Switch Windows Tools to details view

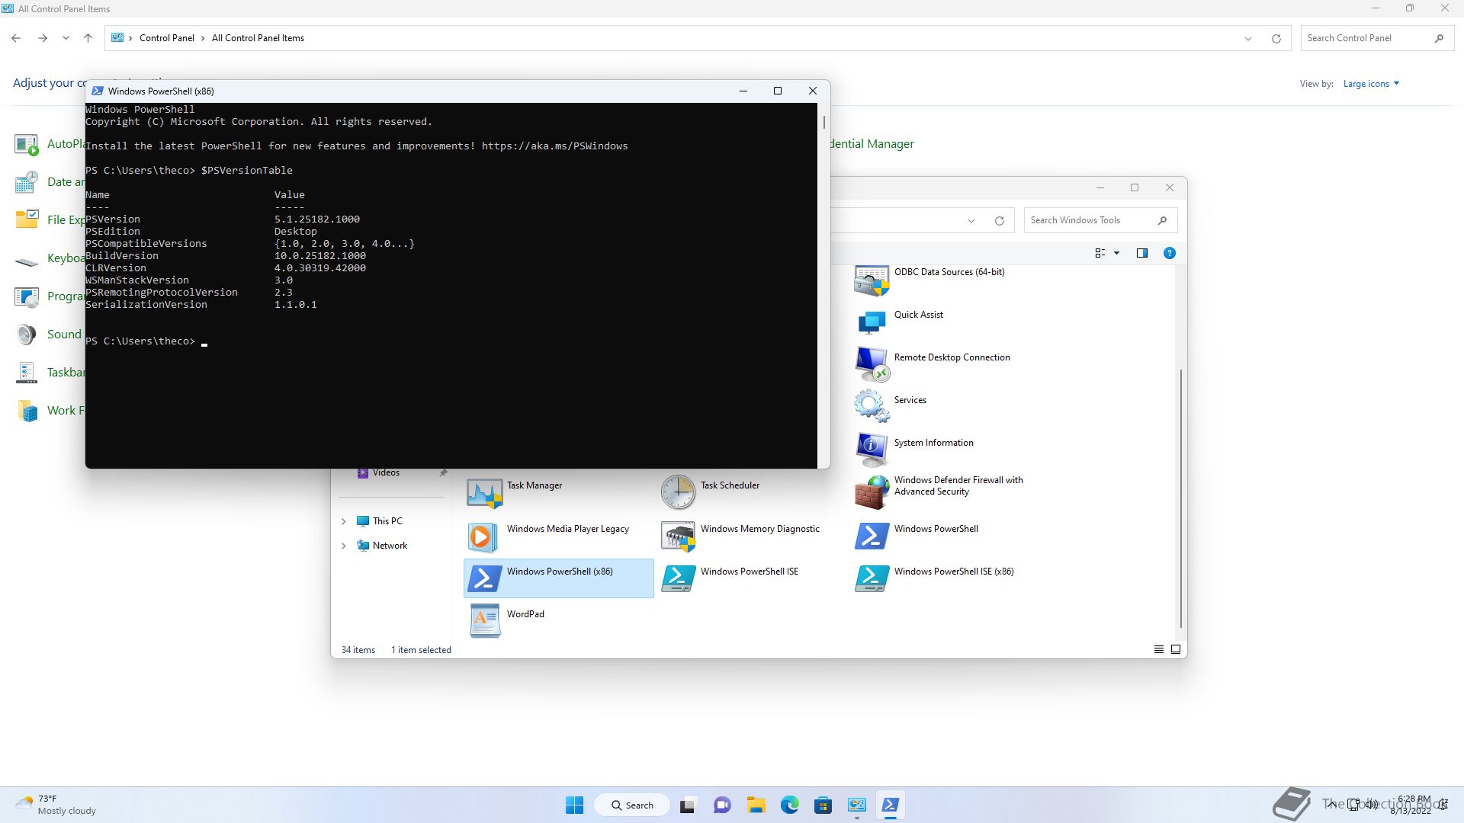[x=1158, y=649]
